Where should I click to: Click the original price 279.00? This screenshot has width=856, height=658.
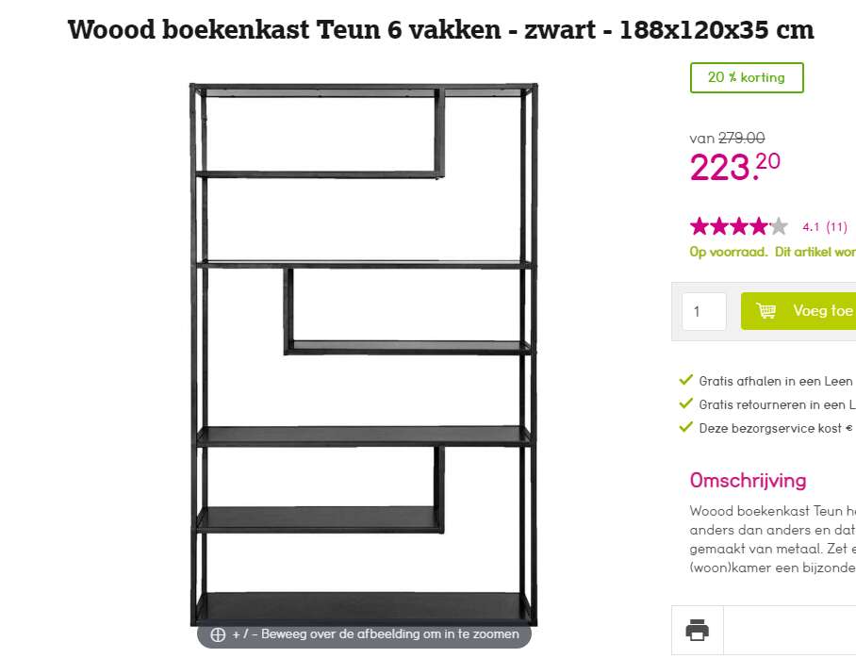(741, 139)
